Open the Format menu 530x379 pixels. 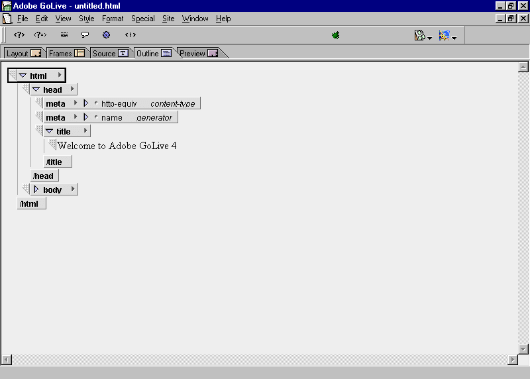tap(113, 19)
